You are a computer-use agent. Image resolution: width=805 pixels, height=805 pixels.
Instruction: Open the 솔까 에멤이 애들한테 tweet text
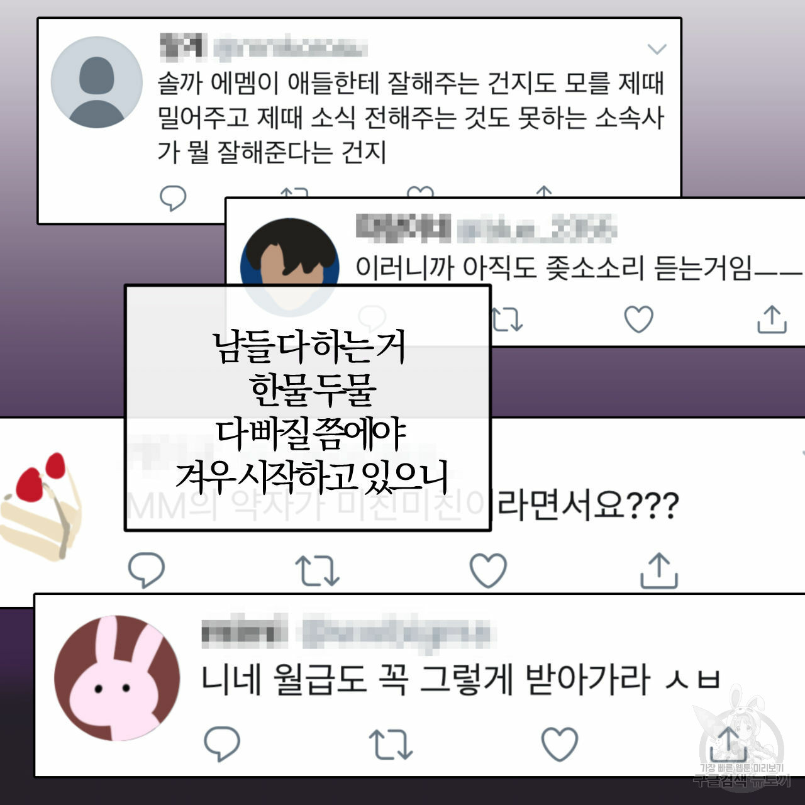click(x=411, y=118)
